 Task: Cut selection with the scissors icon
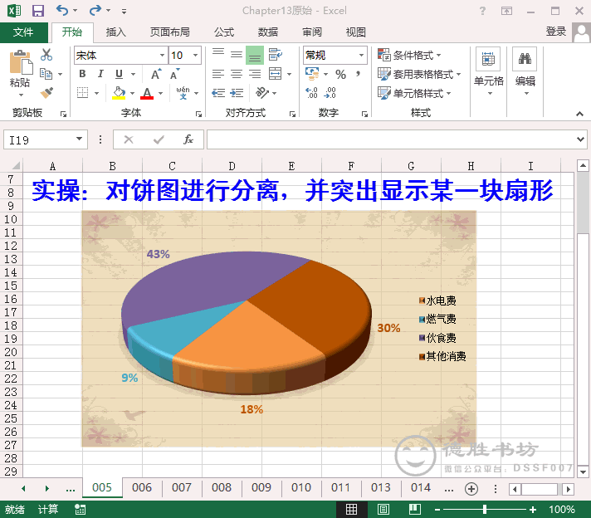click(46, 55)
